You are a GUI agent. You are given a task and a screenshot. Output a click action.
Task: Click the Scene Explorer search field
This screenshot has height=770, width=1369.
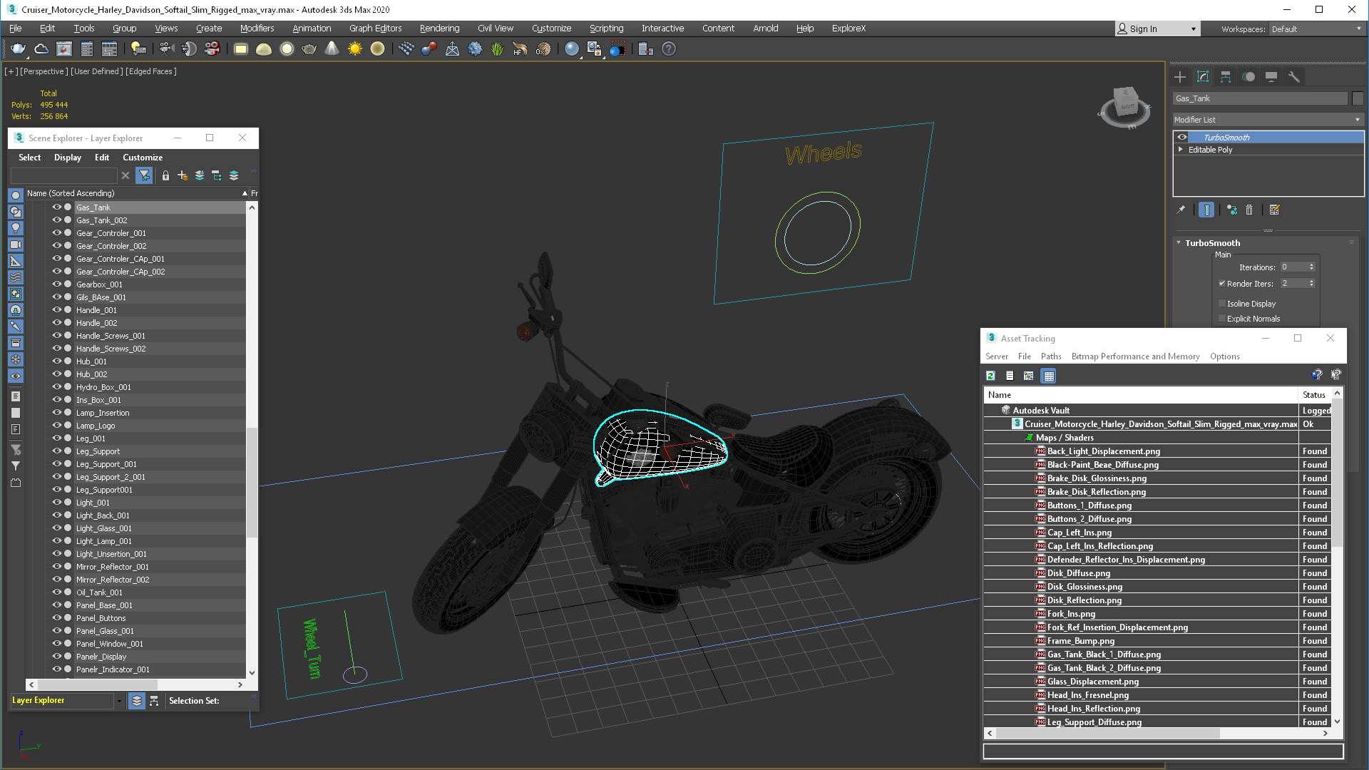(x=63, y=175)
